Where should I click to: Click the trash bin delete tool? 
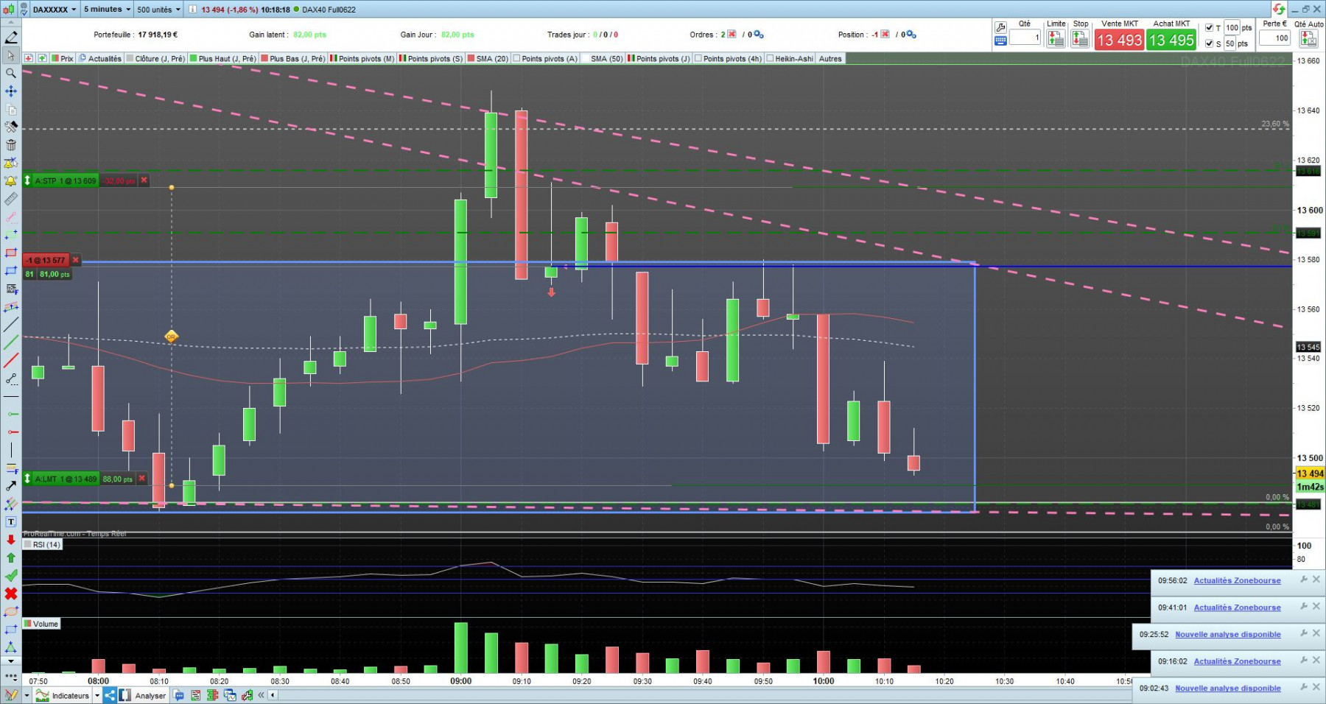(x=11, y=145)
